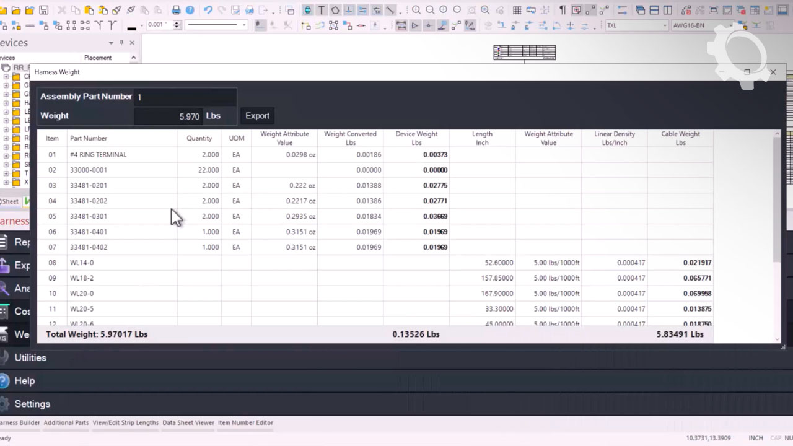Open the Utilities menu item
The height and width of the screenshot is (446, 793).
[x=30, y=357]
